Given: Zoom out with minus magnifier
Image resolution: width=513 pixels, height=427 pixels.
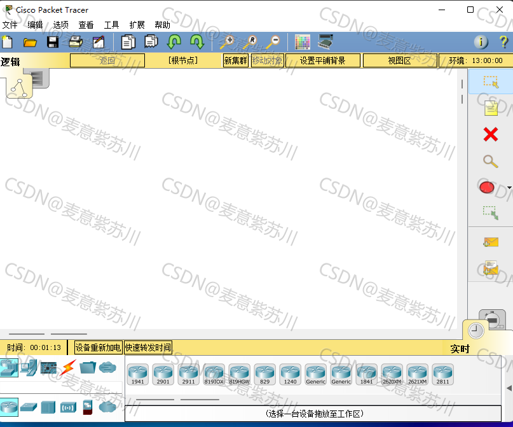Looking at the screenshot, I should point(273,42).
